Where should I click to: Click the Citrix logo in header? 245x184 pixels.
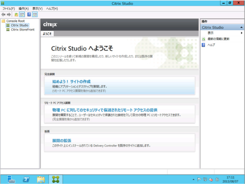pyautogui.click(x=50, y=25)
